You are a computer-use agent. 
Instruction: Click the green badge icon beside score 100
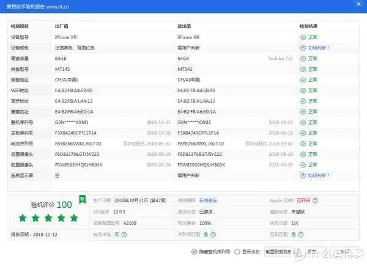(82, 199)
